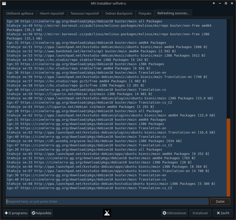
Task: Click the globe icon on Nápověda button
Action: coord(33,213)
